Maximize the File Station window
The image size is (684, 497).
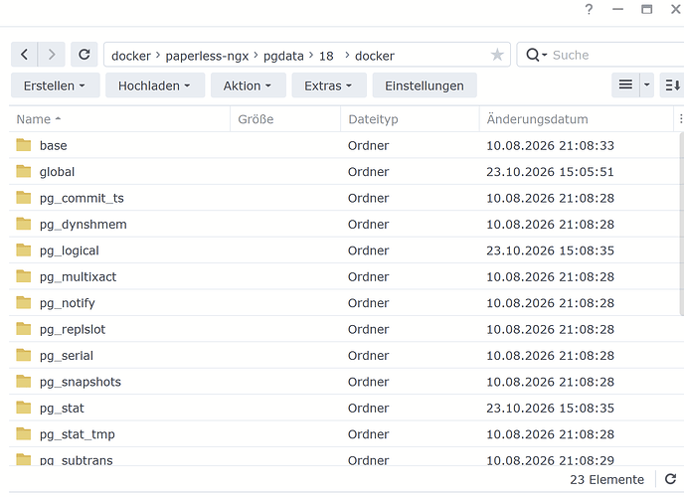[x=646, y=9]
